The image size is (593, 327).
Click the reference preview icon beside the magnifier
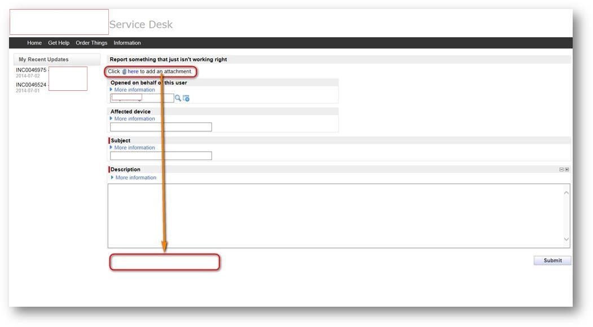[187, 98]
